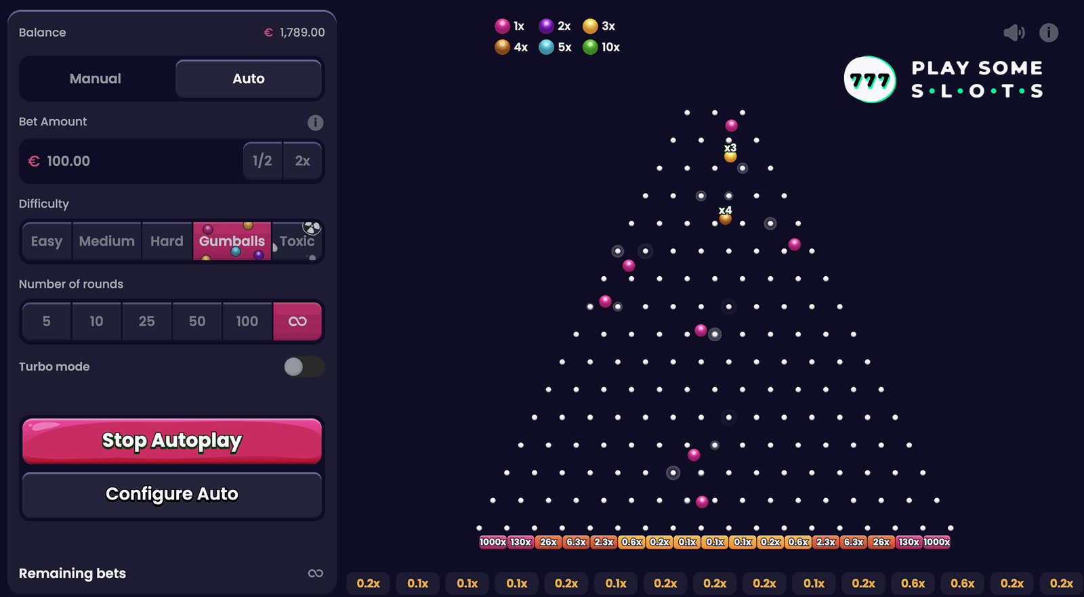This screenshot has width=1084, height=597.
Task: Switch to the Manual tab
Action: 96,79
